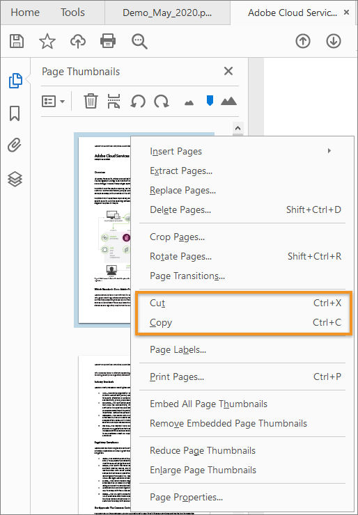
Task: Choose Reduce Page Thumbnails menu item
Action: (242, 450)
